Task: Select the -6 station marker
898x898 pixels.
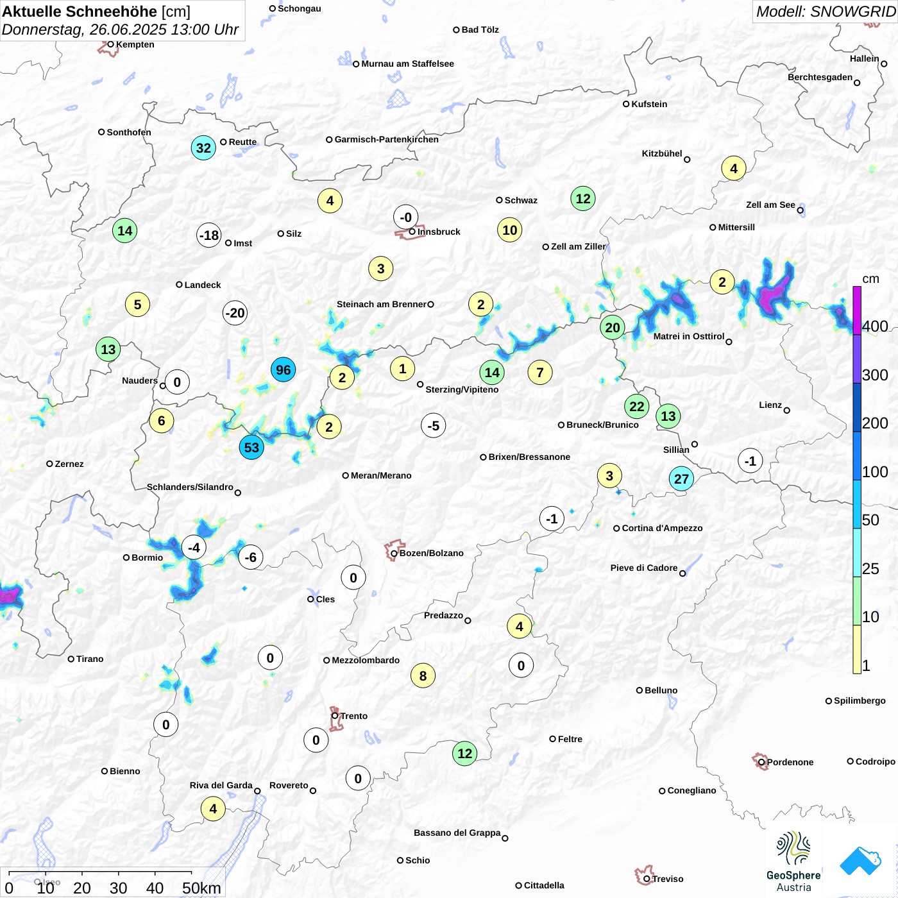Action: pos(251,557)
